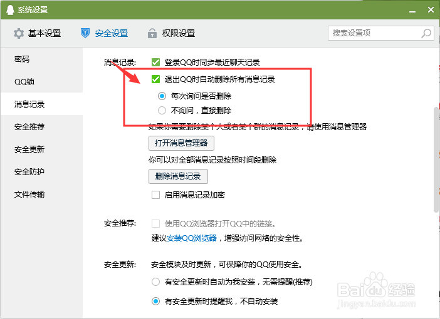Select 安全更新 in the sidebar
The height and width of the screenshot is (319, 440).
coord(42,149)
